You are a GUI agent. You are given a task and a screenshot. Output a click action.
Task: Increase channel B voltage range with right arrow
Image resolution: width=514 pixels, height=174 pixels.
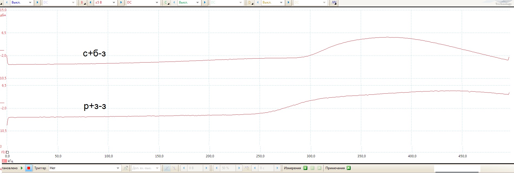tap(121, 3)
